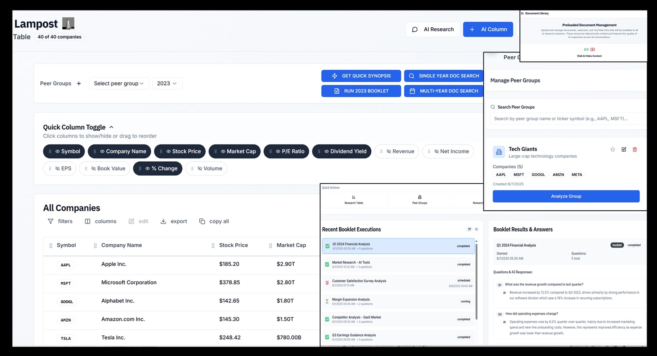Viewport: 657px width, 356px height.
Task: Click green check on Q3 Earnings Guidance Analysis
Action: click(327, 337)
